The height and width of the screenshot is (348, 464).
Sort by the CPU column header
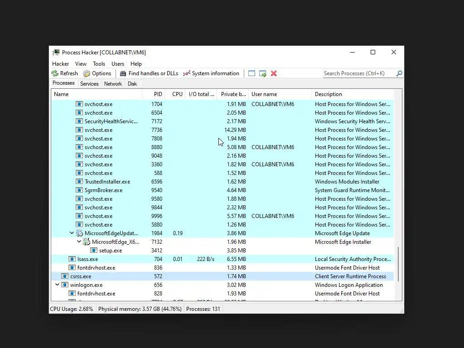coord(175,94)
